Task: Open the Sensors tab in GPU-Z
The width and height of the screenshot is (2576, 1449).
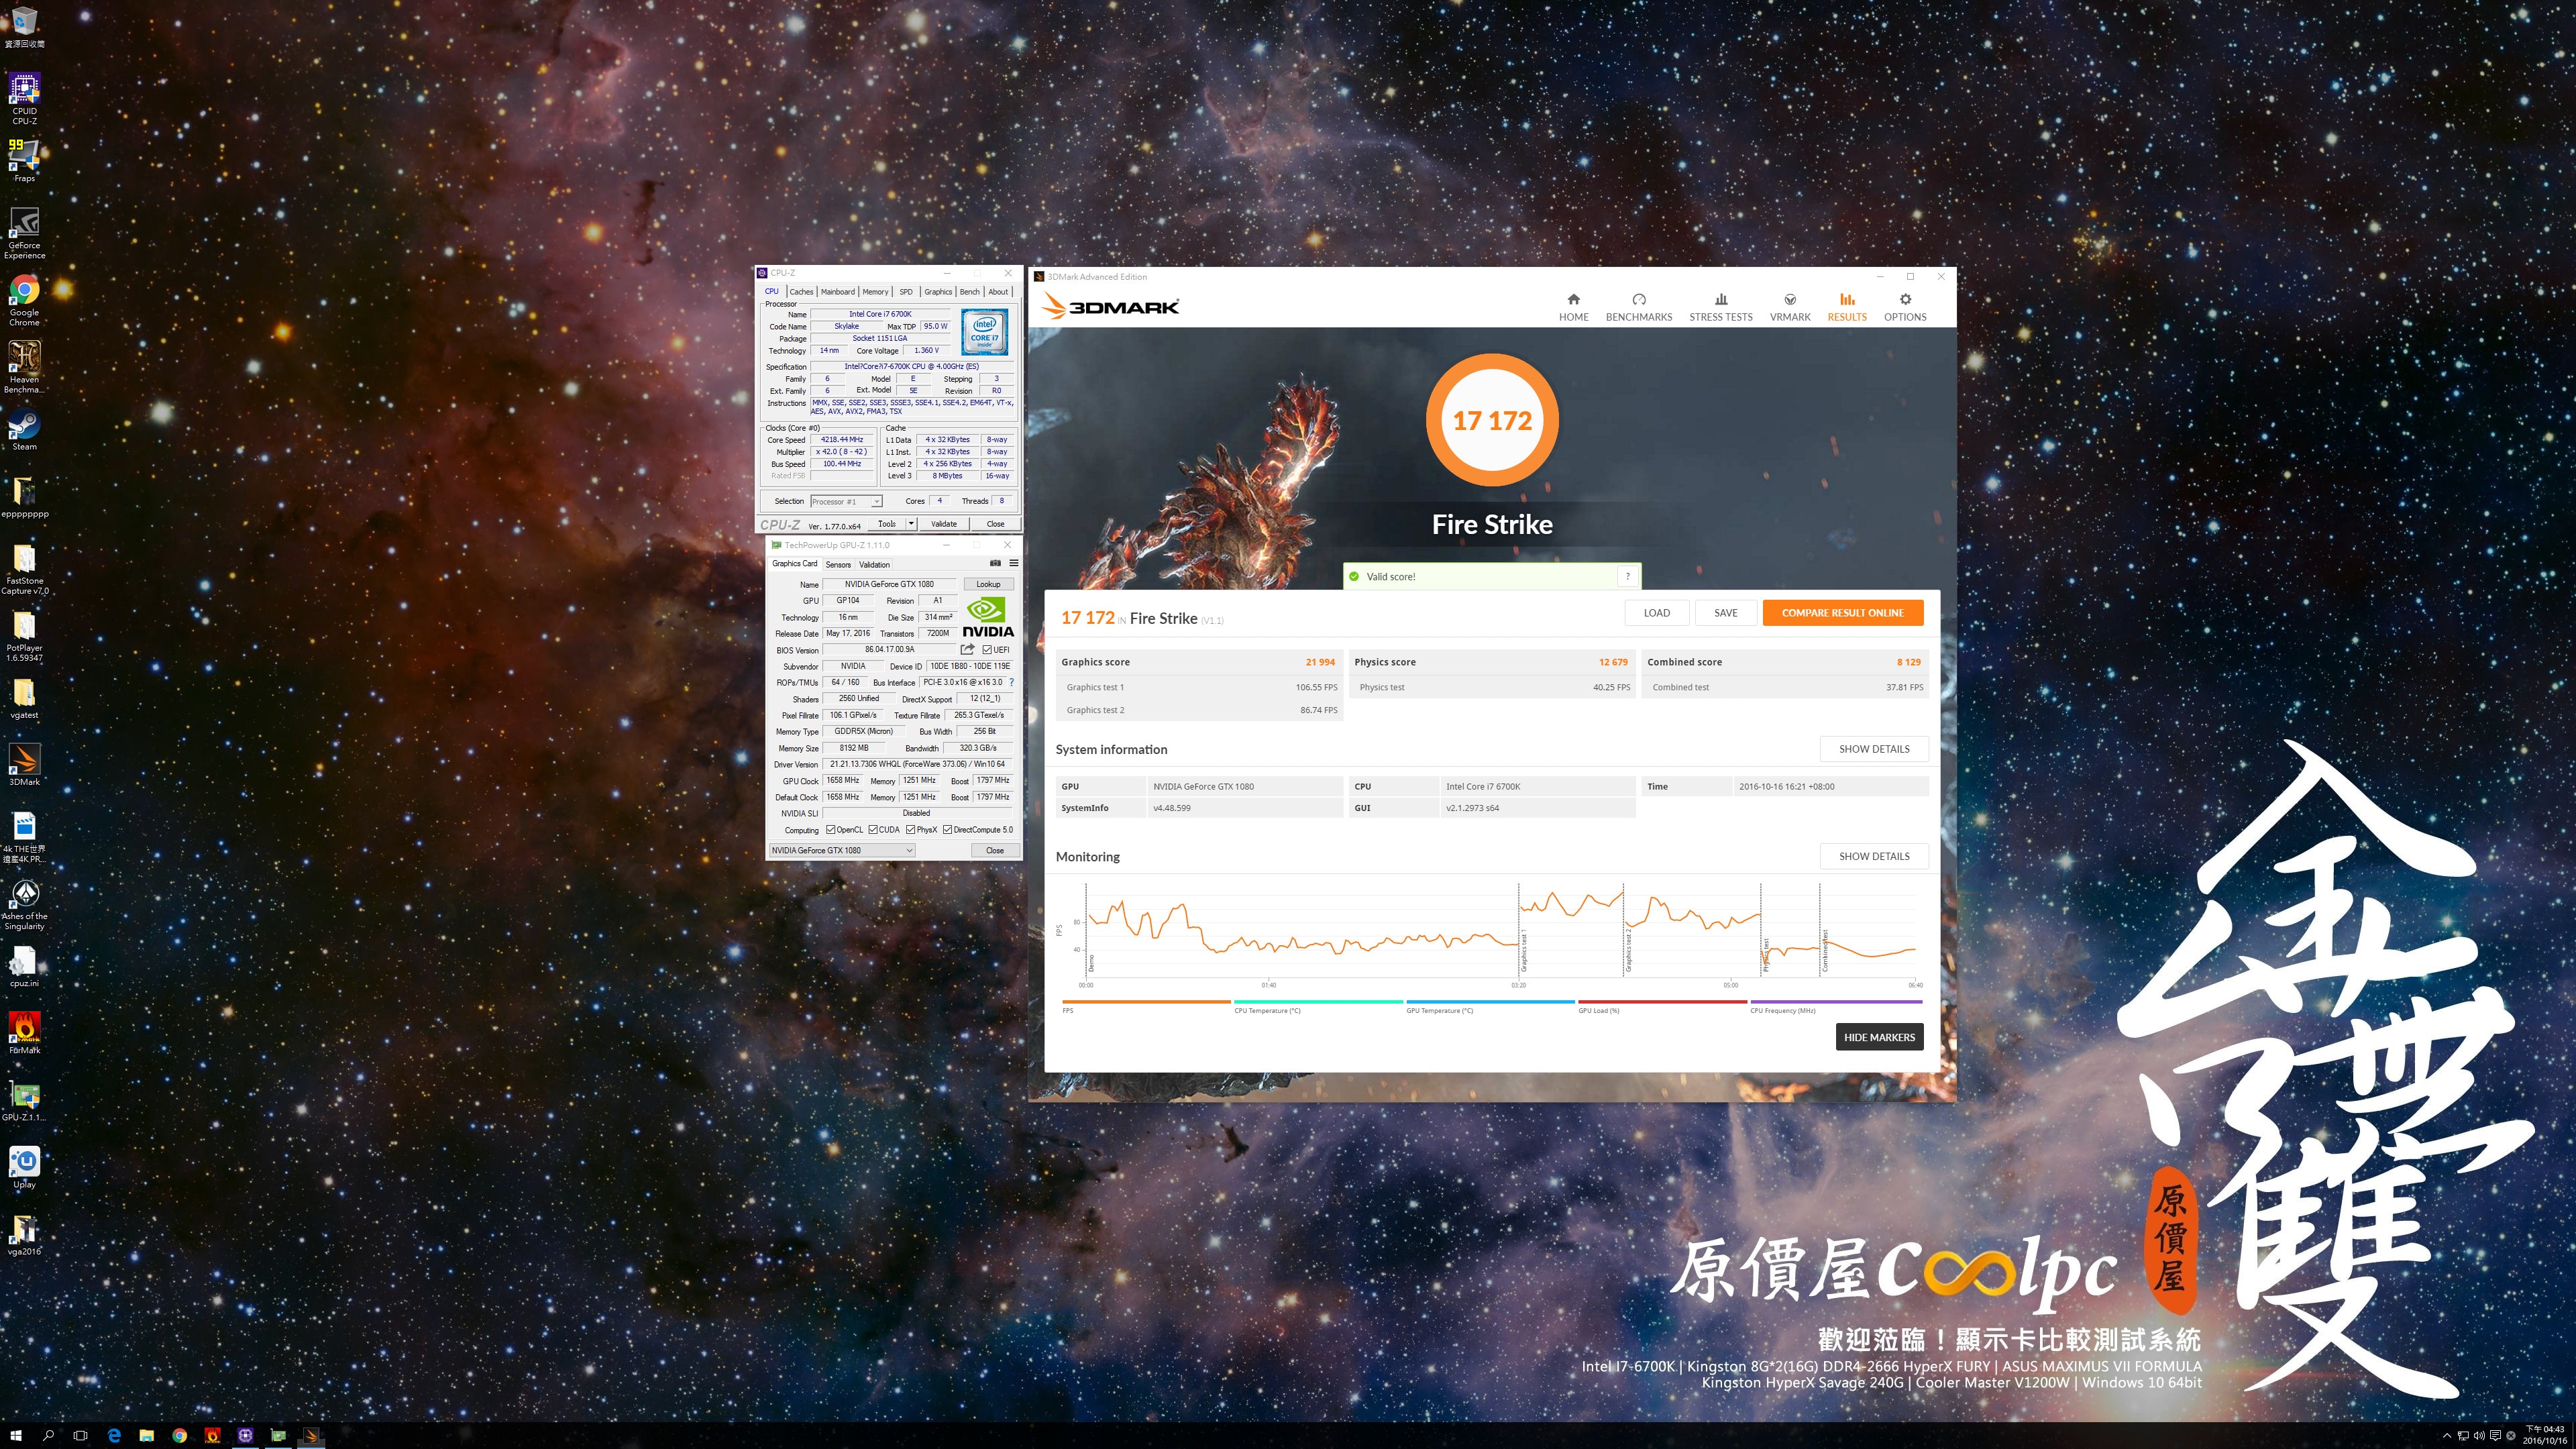Action: click(838, 564)
